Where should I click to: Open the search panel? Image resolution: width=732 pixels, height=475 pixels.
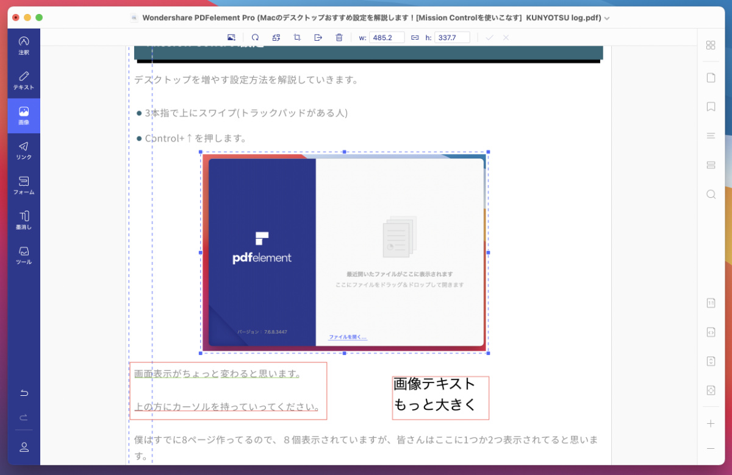[711, 194]
